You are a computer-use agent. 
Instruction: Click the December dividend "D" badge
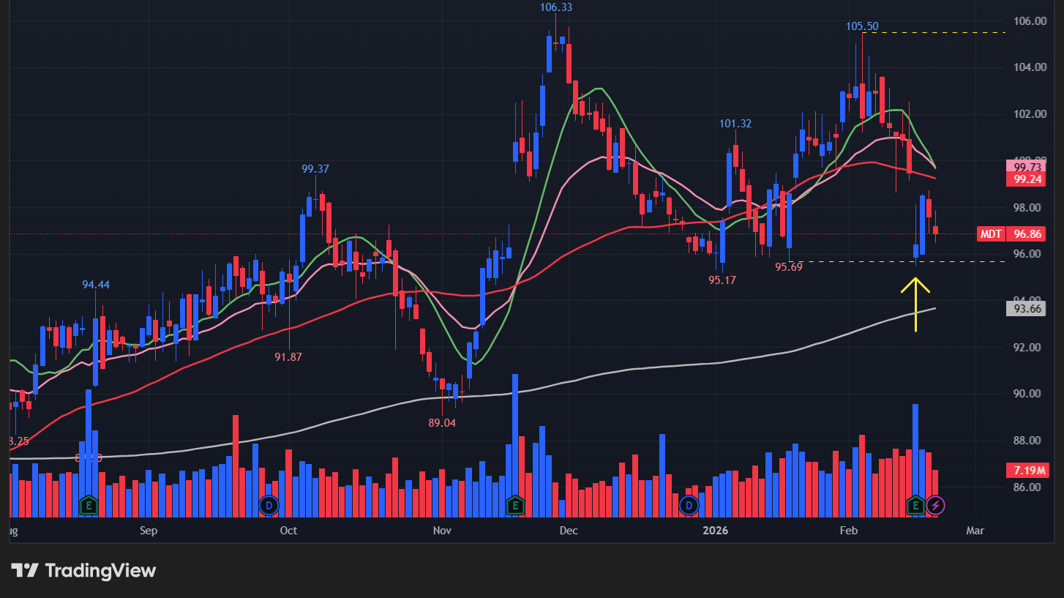(689, 505)
